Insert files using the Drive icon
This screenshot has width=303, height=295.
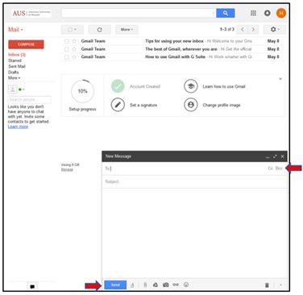click(156, 285)
